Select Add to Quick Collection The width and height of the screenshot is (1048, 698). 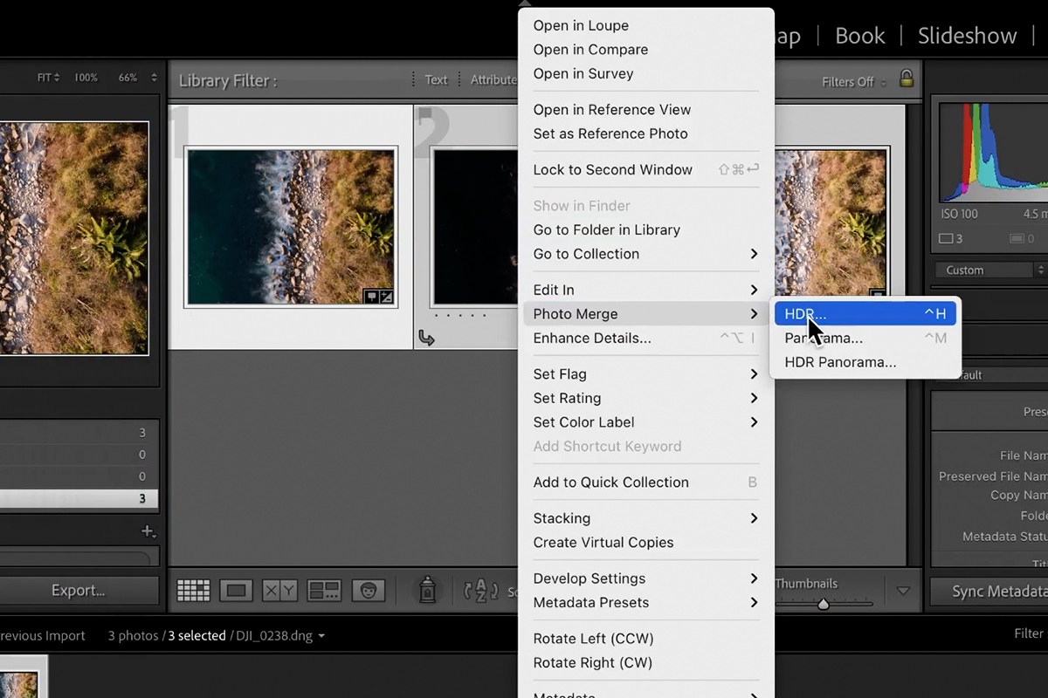coord(646,482)
